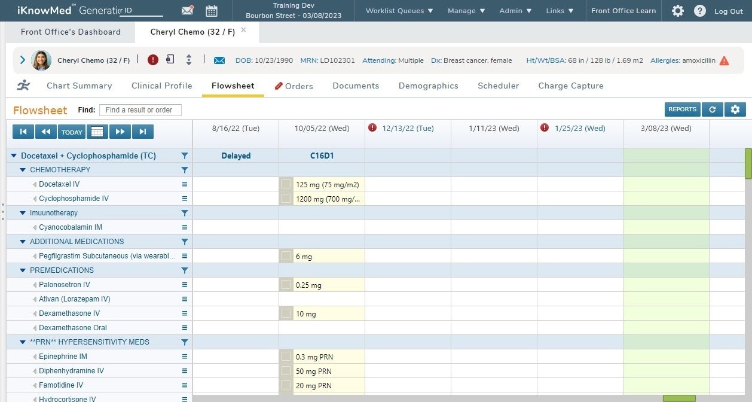Open the calendar grid date picker icon
This screenshot has width=752, height=402.
click(97, 132)
